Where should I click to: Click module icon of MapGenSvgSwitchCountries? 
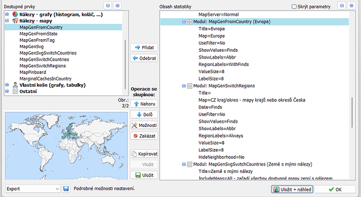coord(189,164)
